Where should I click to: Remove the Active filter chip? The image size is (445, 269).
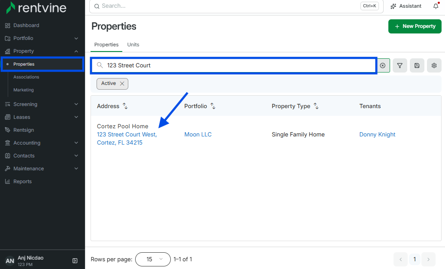tap(122, 83)
